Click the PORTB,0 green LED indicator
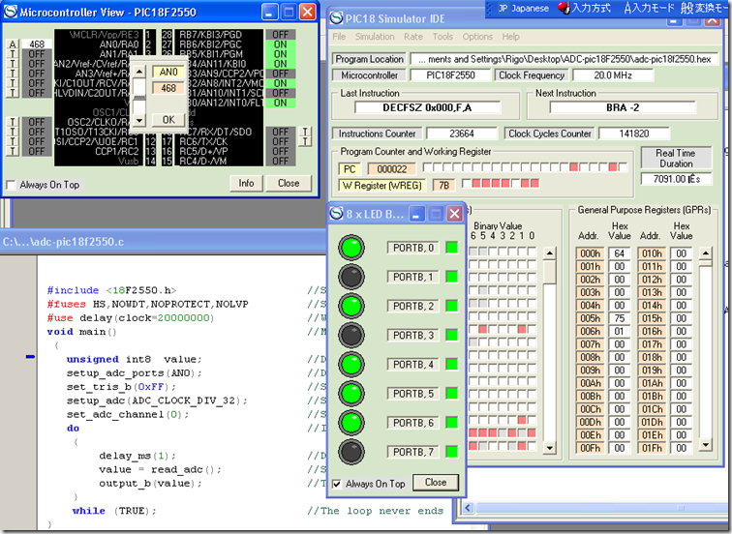Image resolution: width=732 pixels, height=534 pixels. click(352, 249)
